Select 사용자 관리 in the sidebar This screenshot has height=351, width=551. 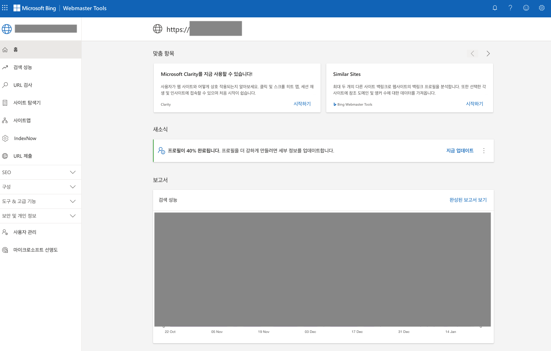pos(24,232)
